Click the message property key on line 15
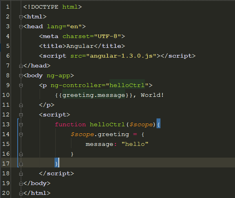The width and height of the screenshot is (235, 198). click(x=100, y=144)
